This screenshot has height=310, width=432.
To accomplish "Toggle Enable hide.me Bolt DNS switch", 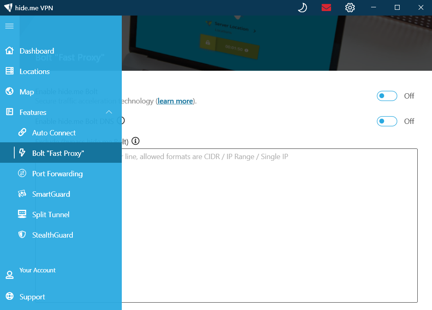I will point(387,121).
